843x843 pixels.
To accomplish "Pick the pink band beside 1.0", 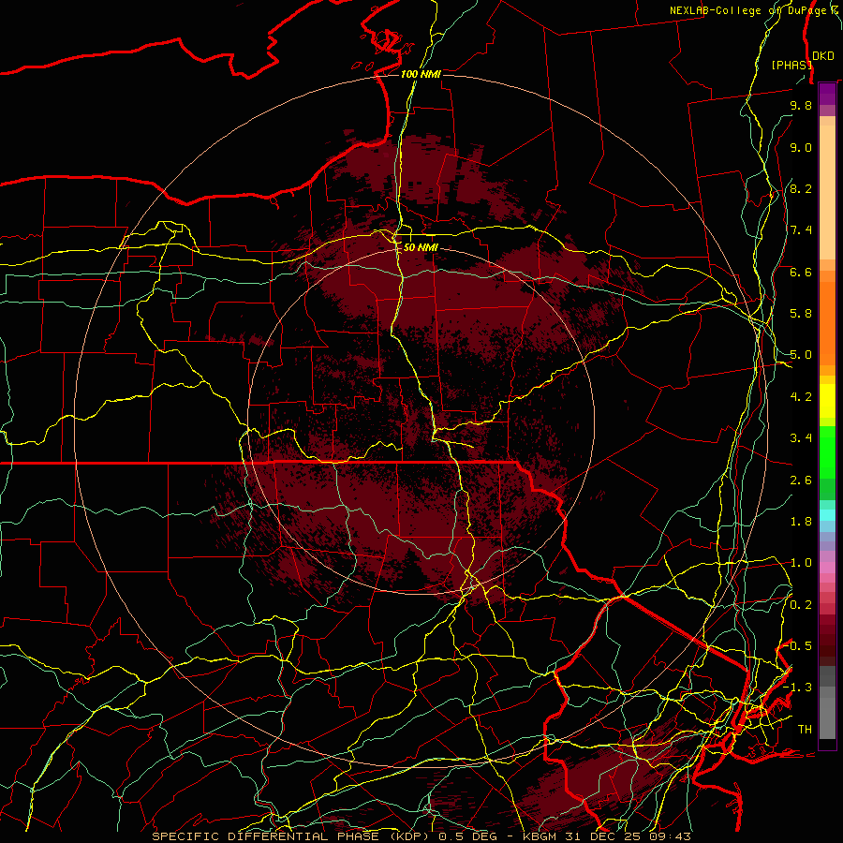I will (x=827, y=567).
